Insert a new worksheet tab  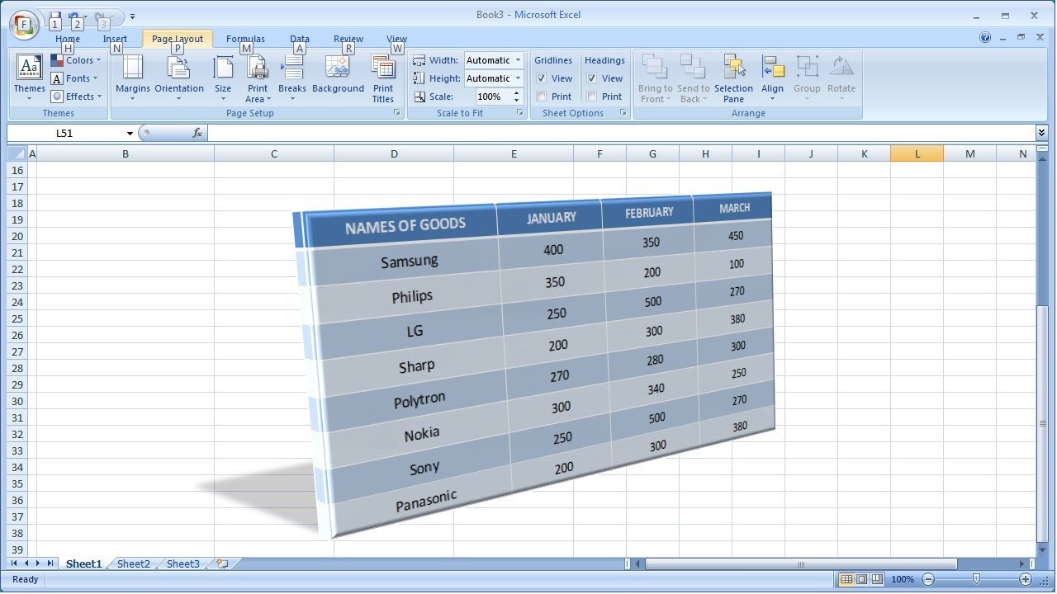click(x=221, y=564)
